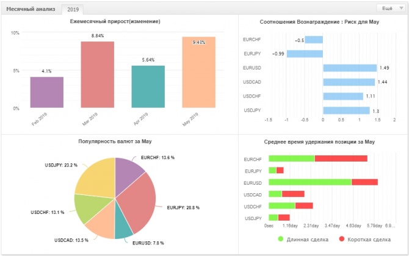
Task: Click the EURJPY -0.99 reward-risk bar
Action: 305,54
